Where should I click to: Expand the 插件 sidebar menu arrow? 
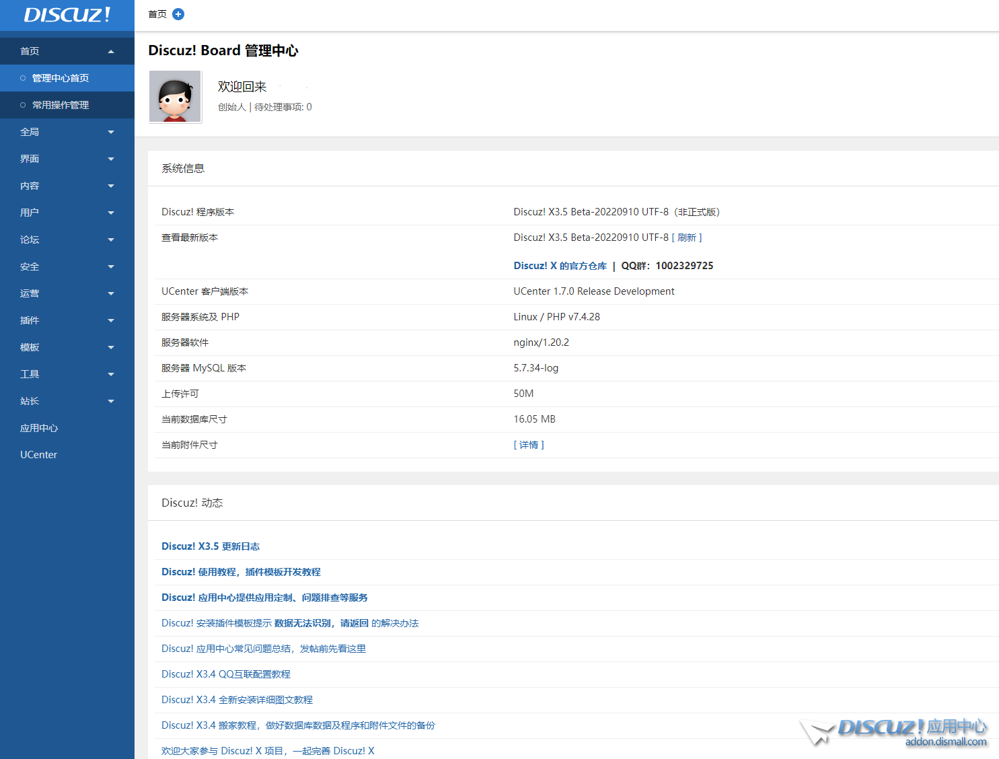click(x=111, y=321)
